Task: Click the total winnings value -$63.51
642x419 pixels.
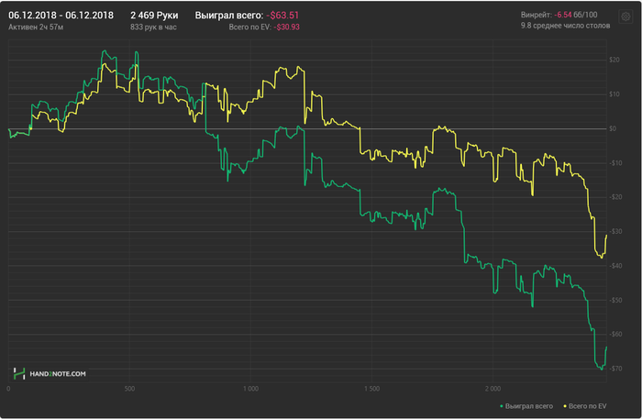Action: click(282, 16)
